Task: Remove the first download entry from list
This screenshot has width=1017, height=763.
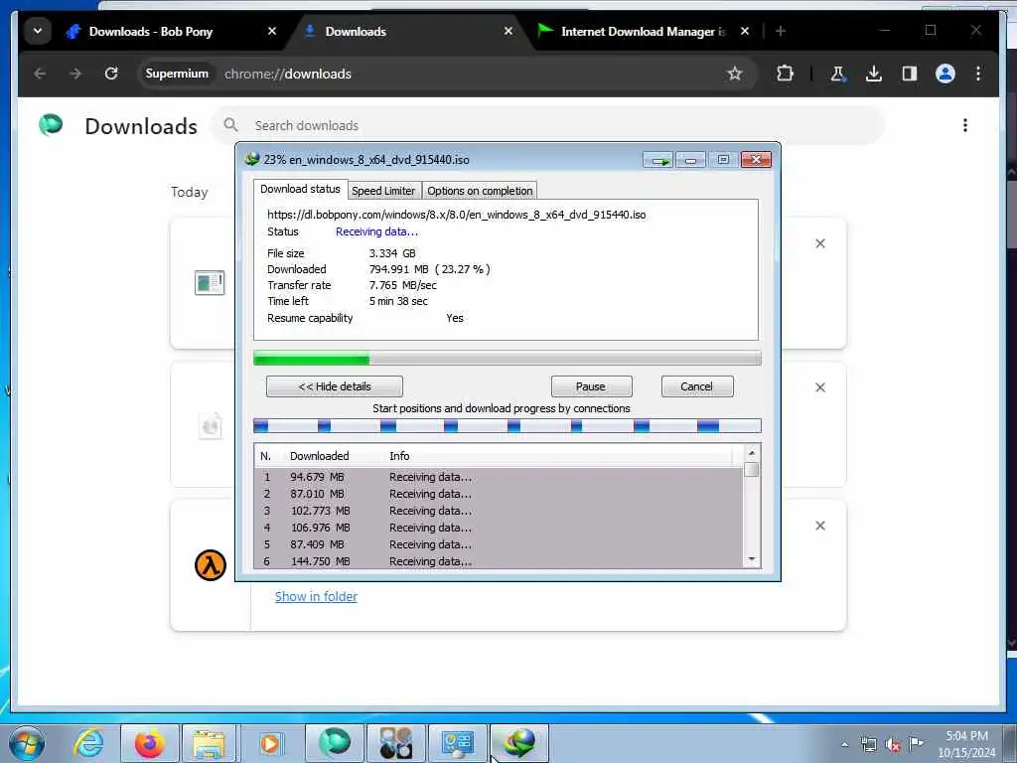Action: tap(820, 243)
